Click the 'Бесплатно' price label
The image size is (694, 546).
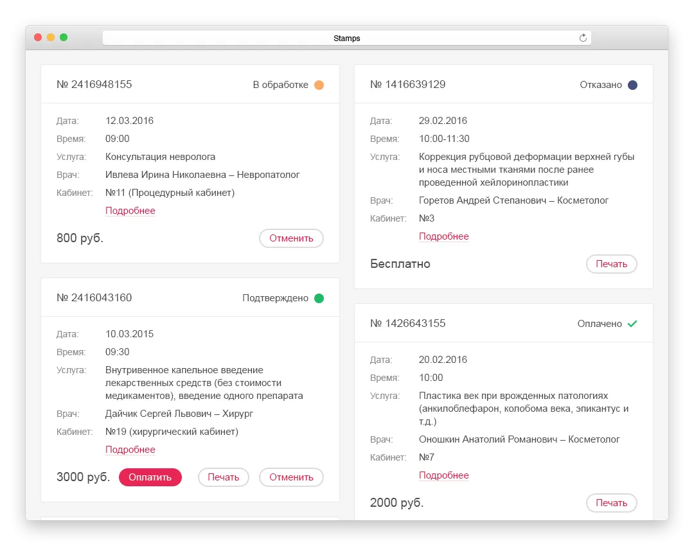click(x=400, y=264)
